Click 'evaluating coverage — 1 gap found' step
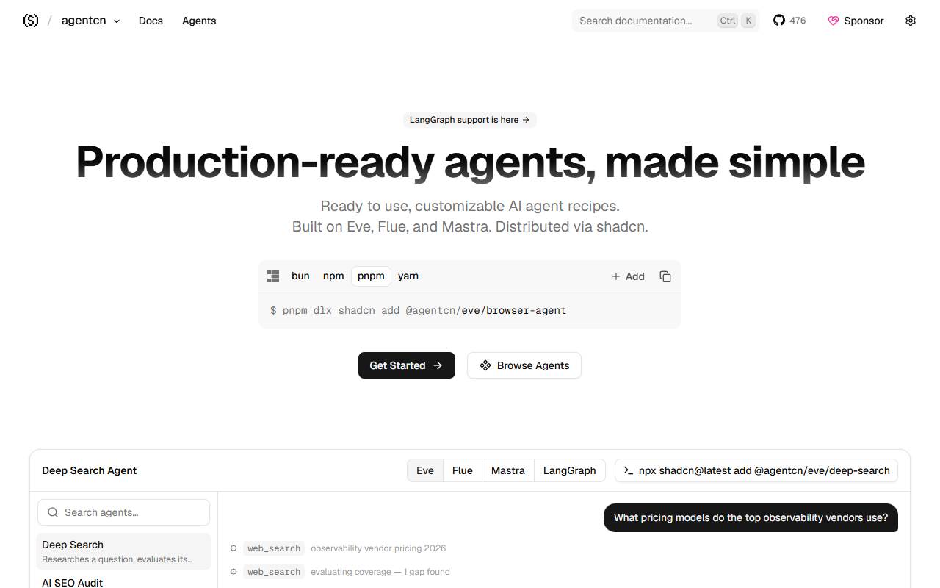940x588 pixels. point(380,572)
